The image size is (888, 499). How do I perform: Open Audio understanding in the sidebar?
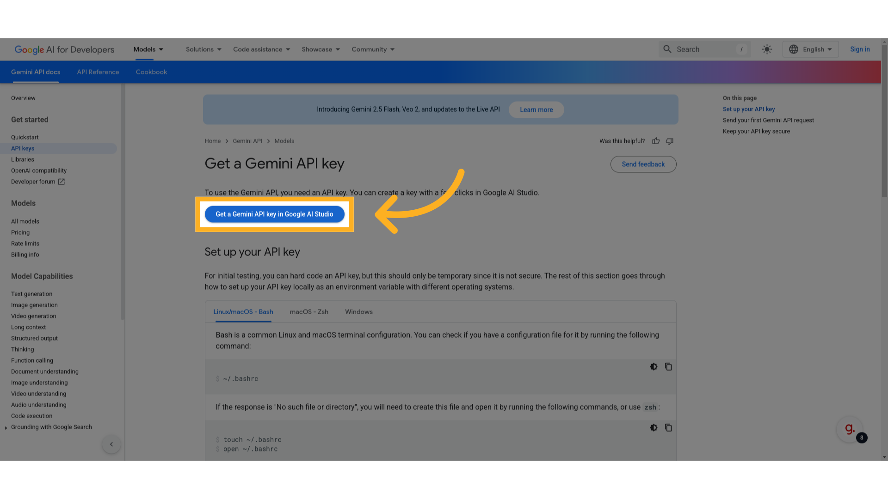[x=38, y=405]
